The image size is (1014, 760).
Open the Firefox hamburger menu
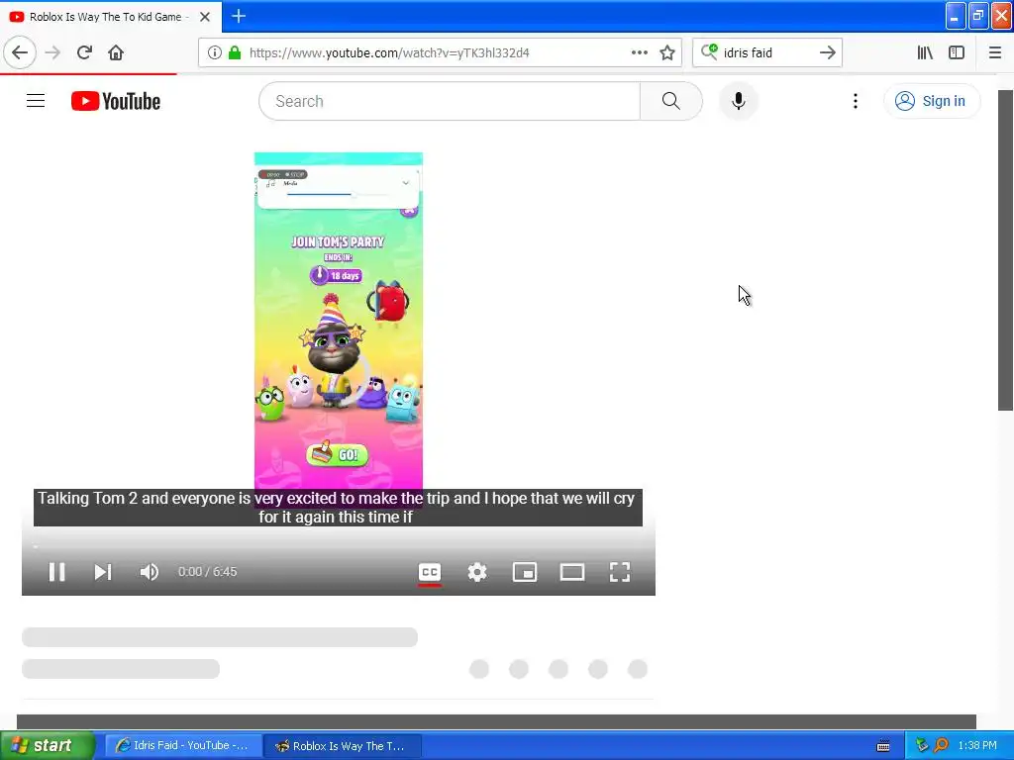[x=994, y=53]
